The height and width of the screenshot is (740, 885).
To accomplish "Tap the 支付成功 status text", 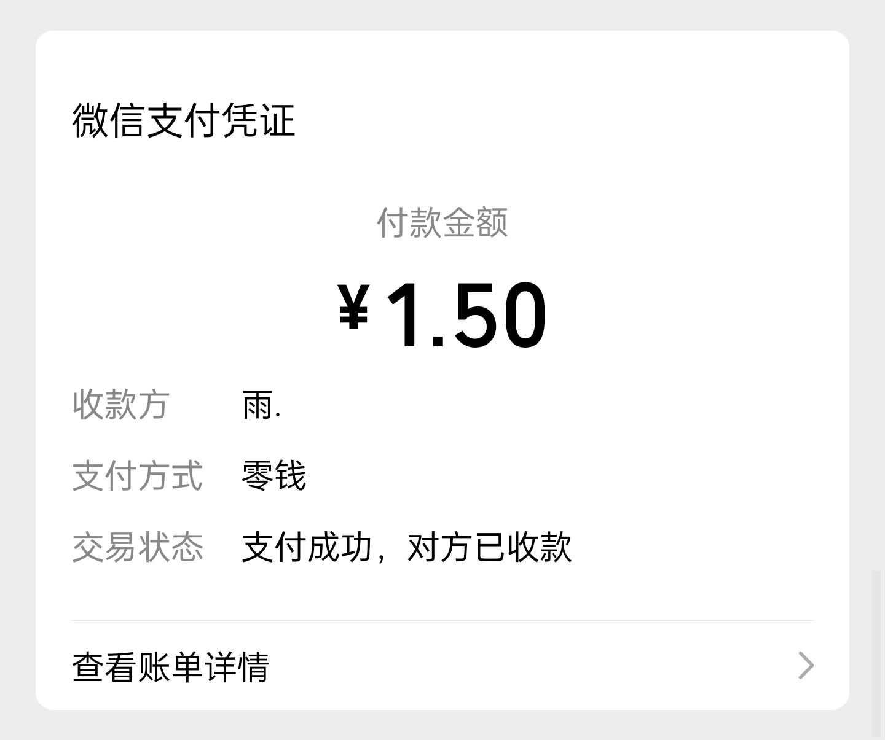I will click(x=307, y=547).
